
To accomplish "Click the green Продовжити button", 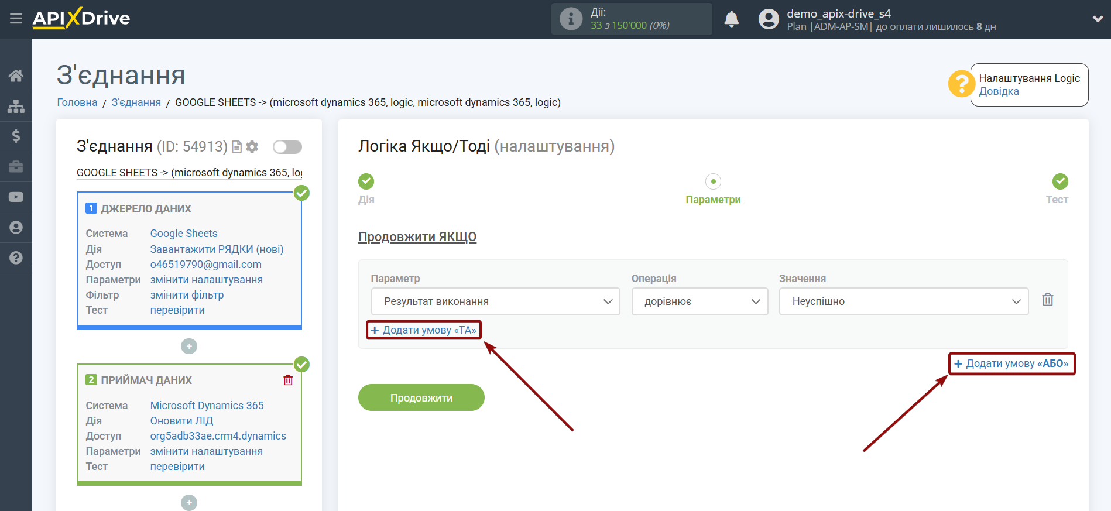I will click(421, 397).
